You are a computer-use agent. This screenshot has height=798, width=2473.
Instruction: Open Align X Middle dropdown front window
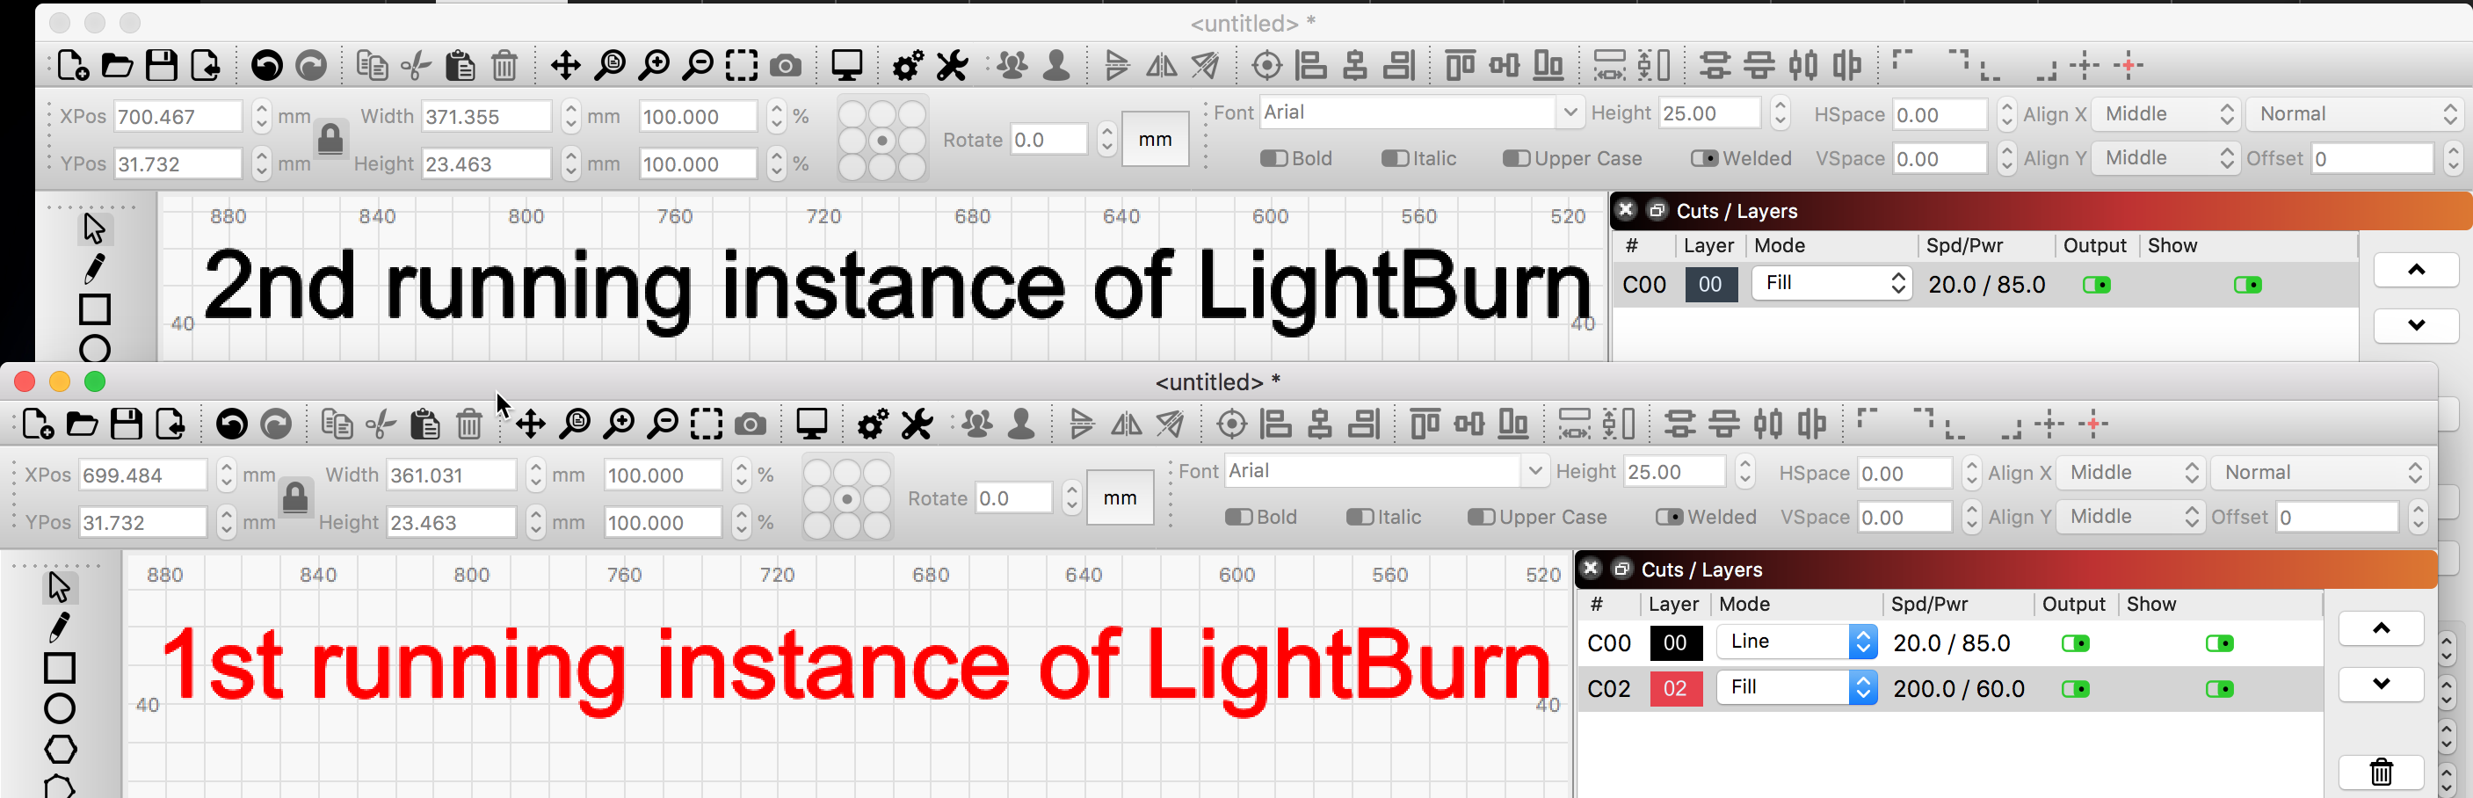[2130, 473]
